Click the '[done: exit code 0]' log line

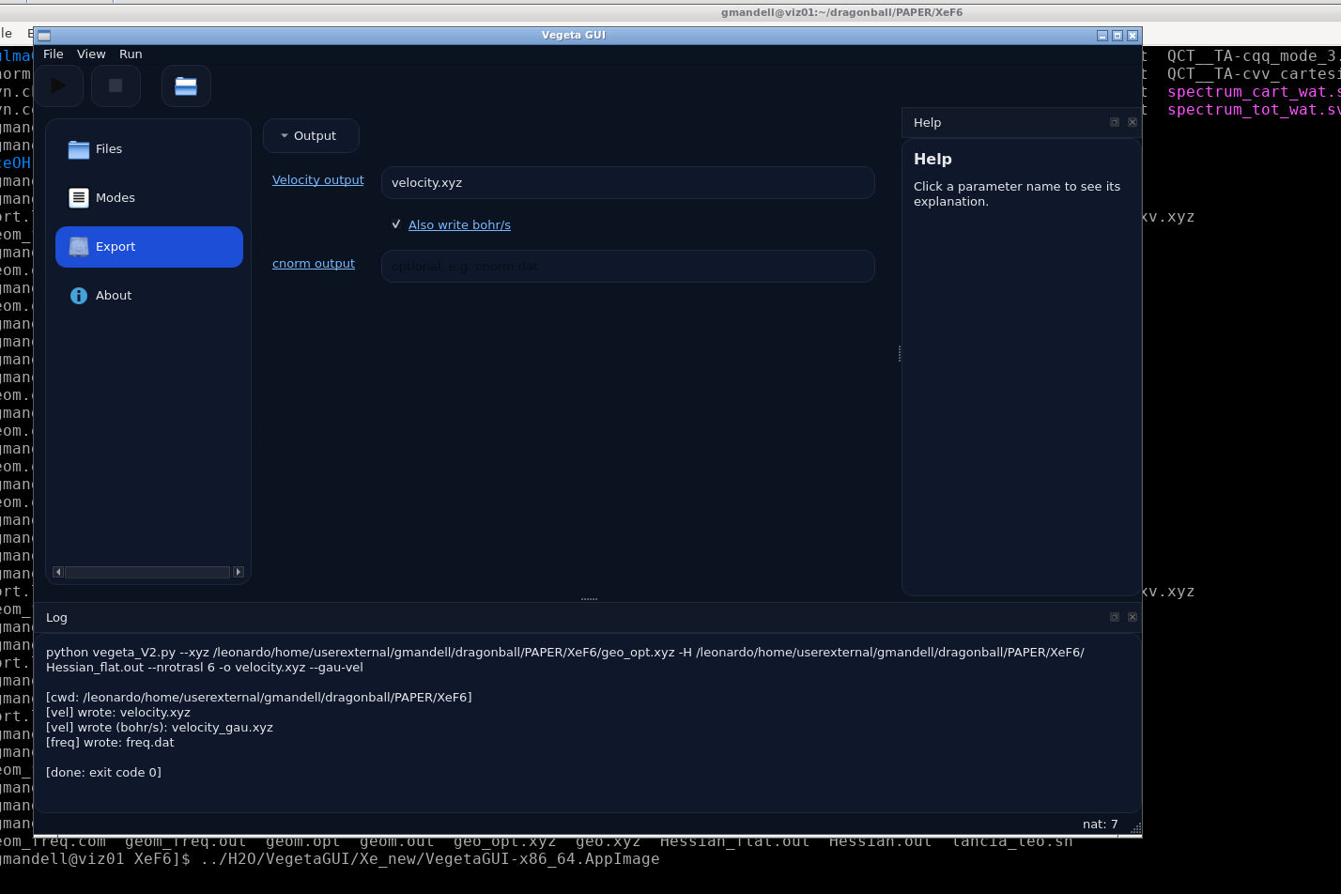(x=103, y=772)
